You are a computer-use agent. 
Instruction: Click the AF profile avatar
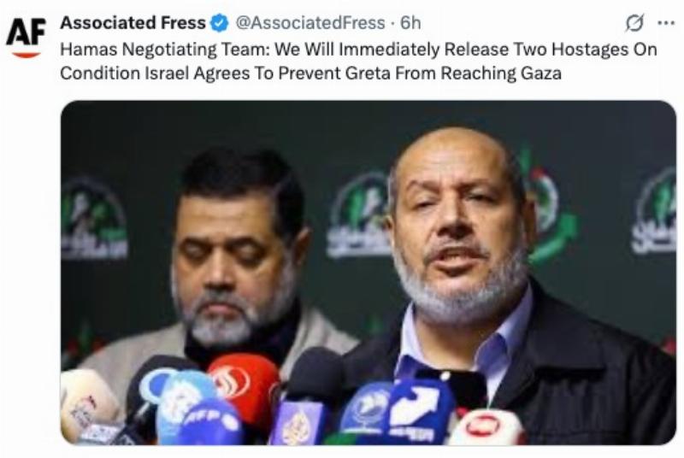tap(26, 37)
